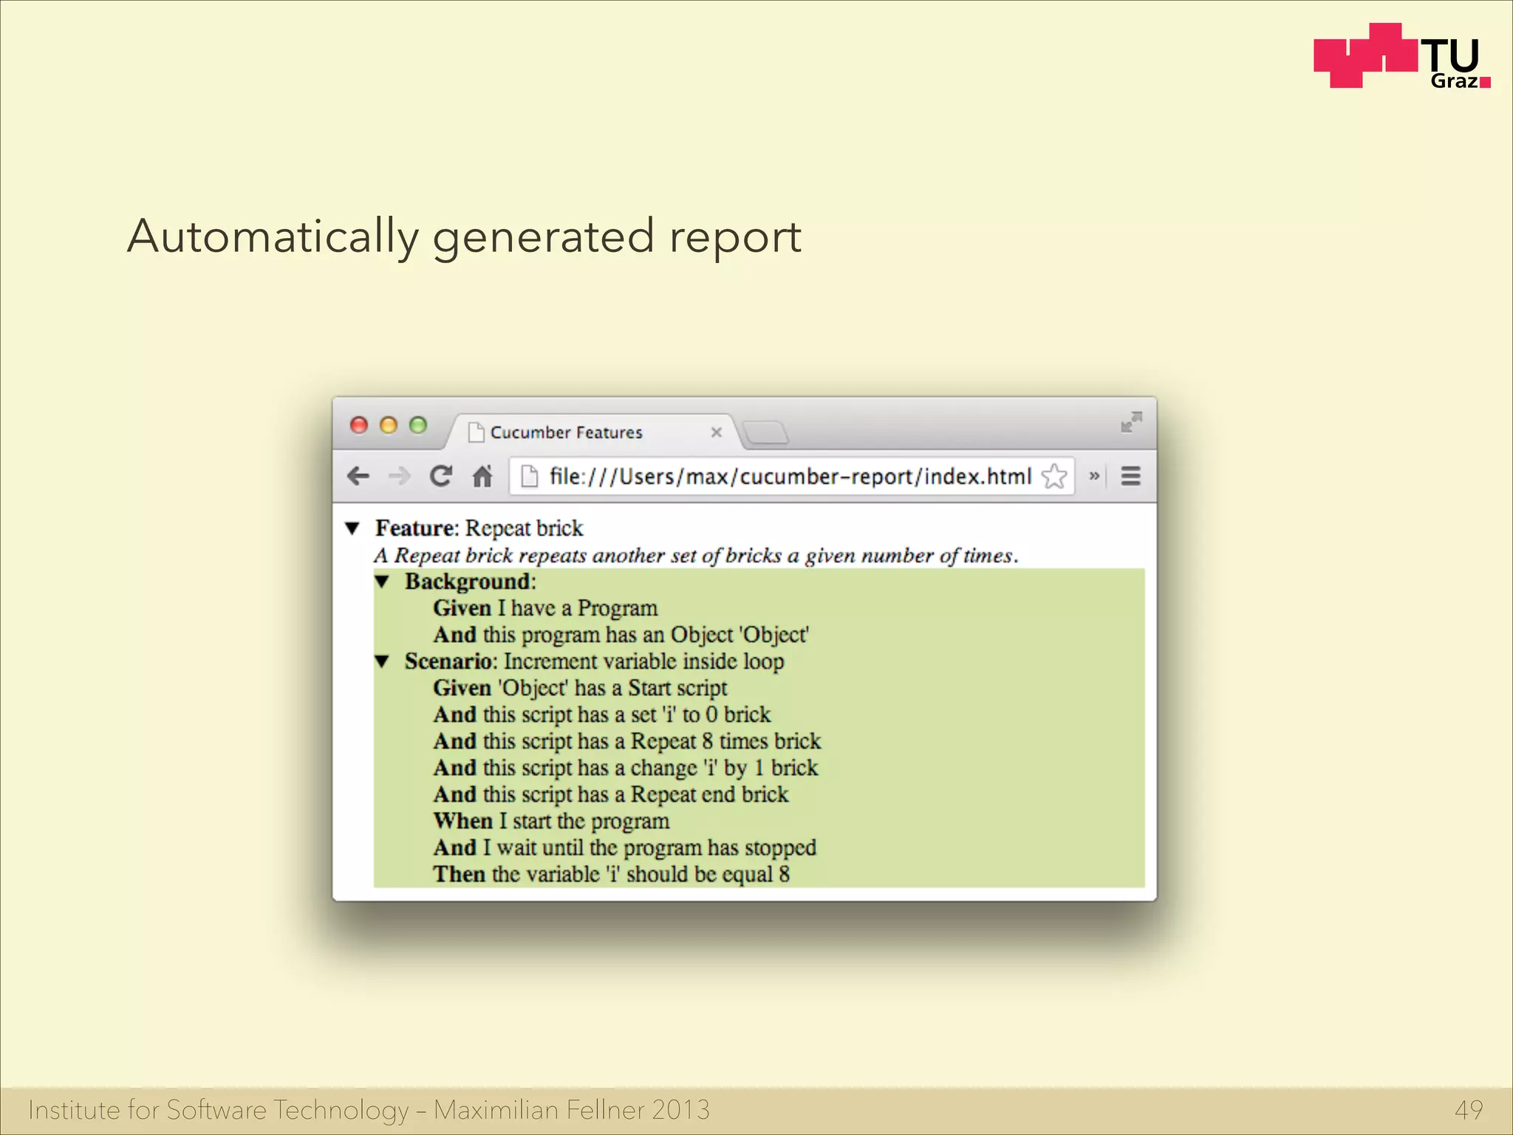Click the yellow minimize window button
Image resolution: width=1513 pixels, height=1135 pixels.
389,425
